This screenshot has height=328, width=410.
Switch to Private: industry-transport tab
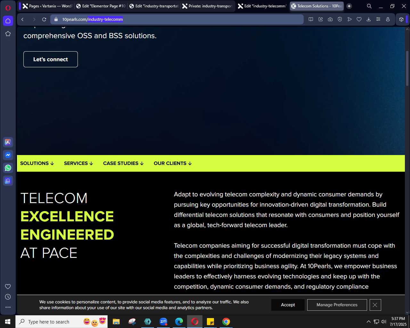click(x=208, y=6)
